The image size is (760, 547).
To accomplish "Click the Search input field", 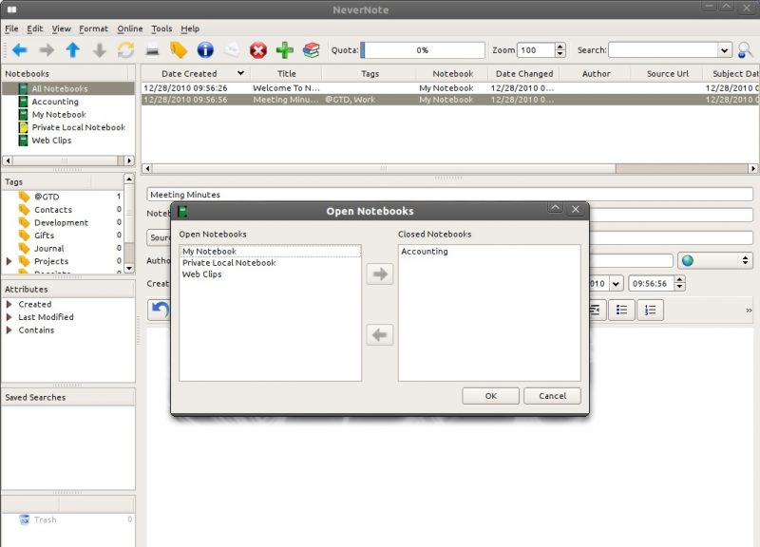I will [x=663, y=50].
